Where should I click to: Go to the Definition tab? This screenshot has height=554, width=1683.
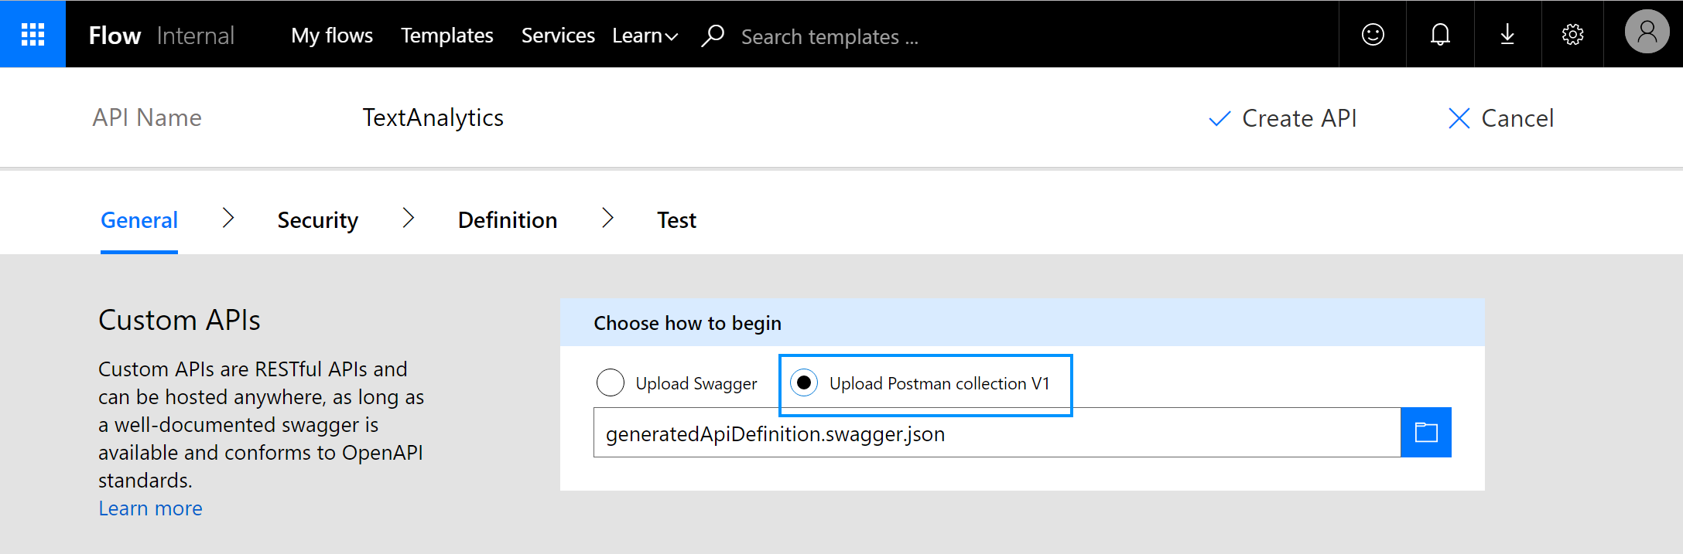(x=507, y=220)
